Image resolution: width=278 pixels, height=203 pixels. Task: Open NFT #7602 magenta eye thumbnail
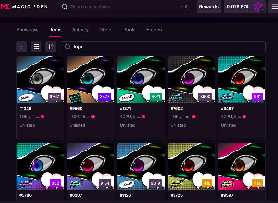191,80
